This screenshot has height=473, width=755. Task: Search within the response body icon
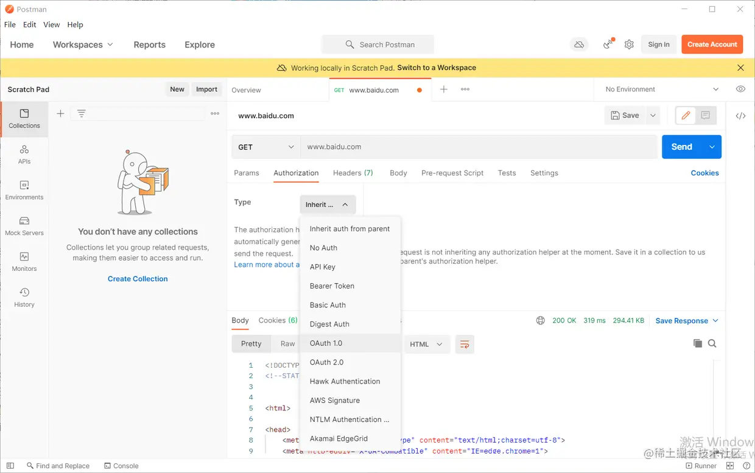pyautogui.click(x=712, y=343)
